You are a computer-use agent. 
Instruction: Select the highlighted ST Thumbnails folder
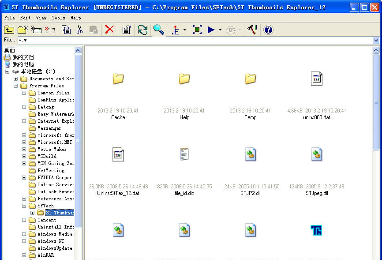60,213
